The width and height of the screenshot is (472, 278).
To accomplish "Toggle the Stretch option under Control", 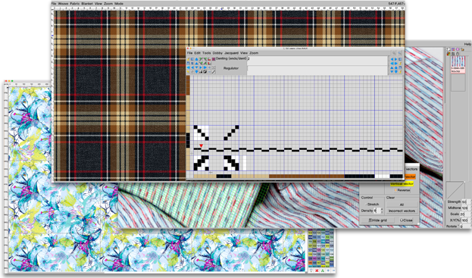I will pos(373,205).
